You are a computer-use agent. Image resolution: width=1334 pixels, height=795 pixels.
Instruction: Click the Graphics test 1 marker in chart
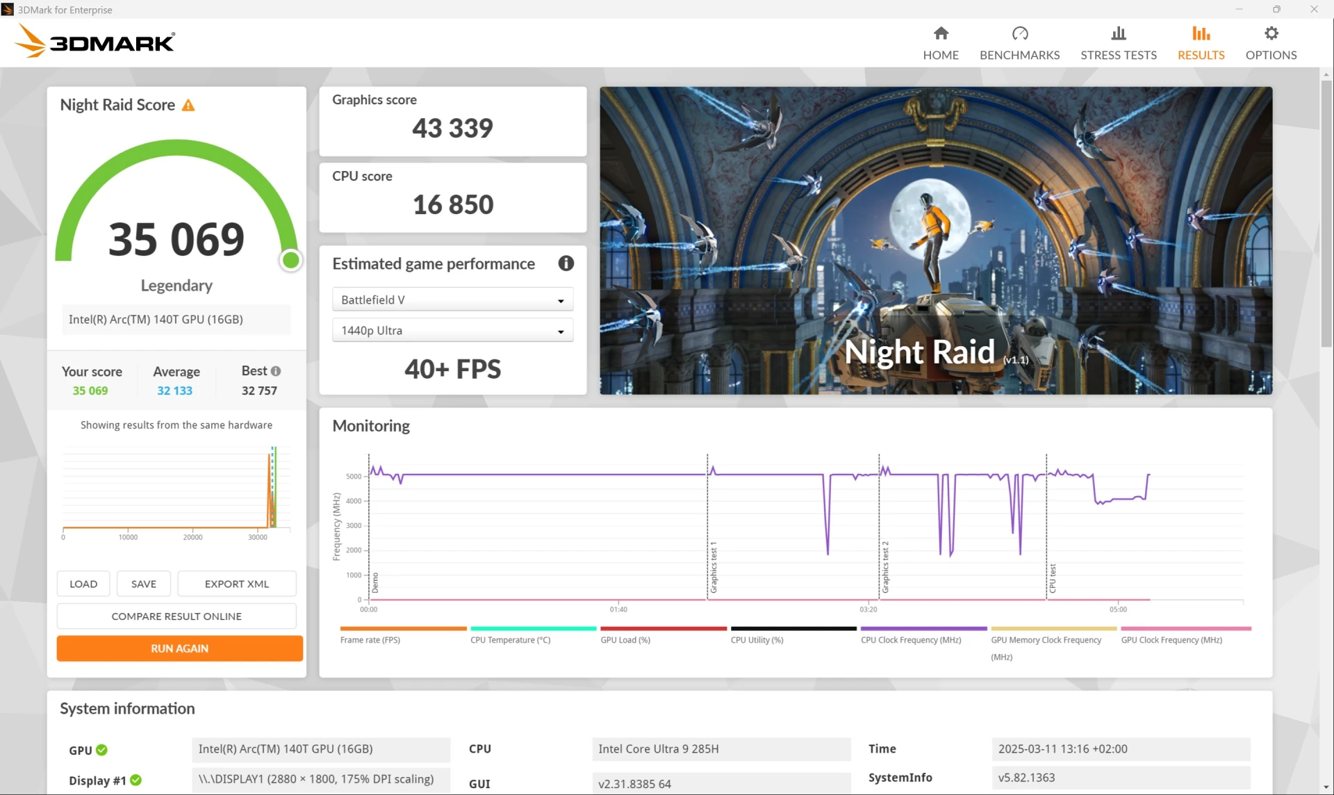click(713, 568)
